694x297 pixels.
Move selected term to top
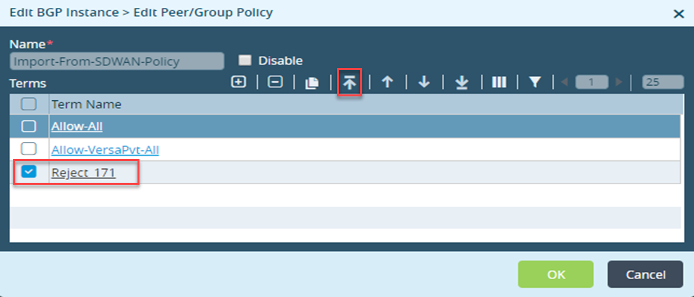coord(350,82)
